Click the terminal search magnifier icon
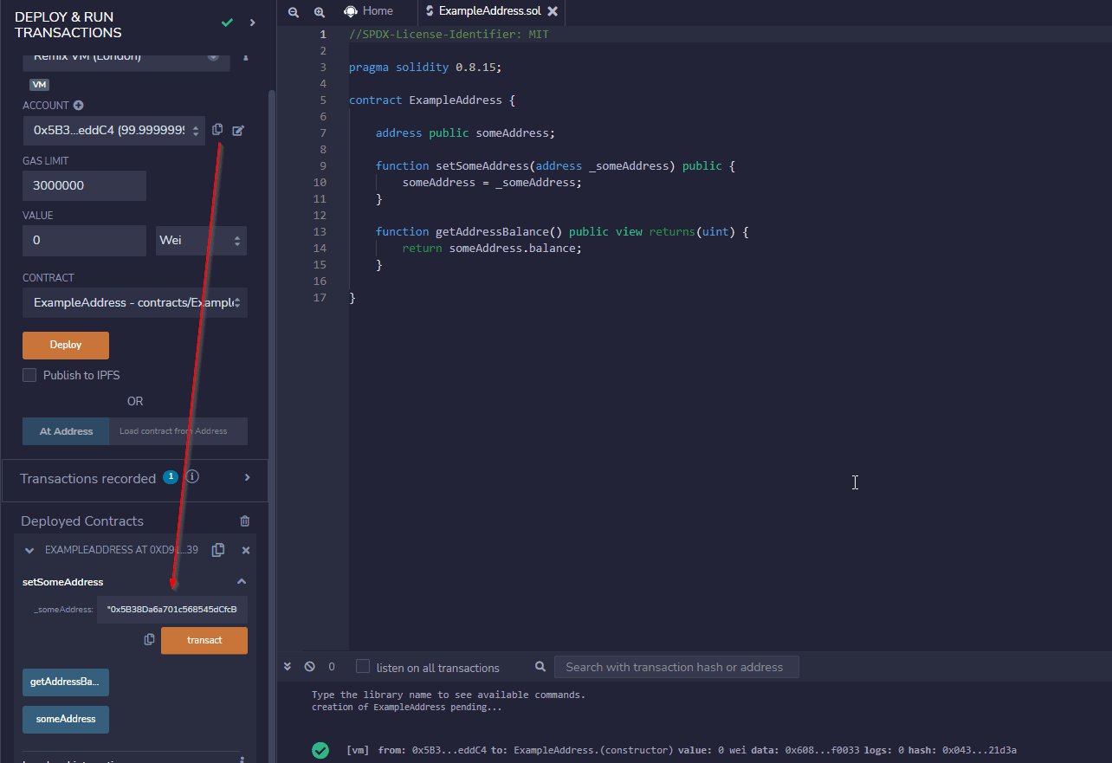Screen dimensions: 1112x763 [x=540, y=667]
